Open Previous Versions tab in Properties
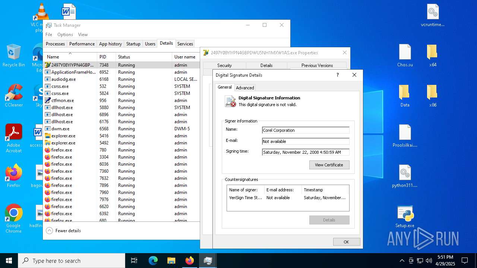 coord(317,66)
